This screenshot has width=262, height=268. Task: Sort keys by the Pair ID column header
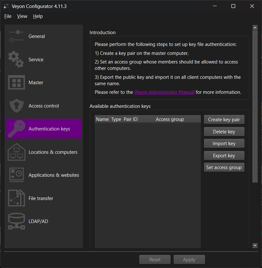tap(130, 119)
